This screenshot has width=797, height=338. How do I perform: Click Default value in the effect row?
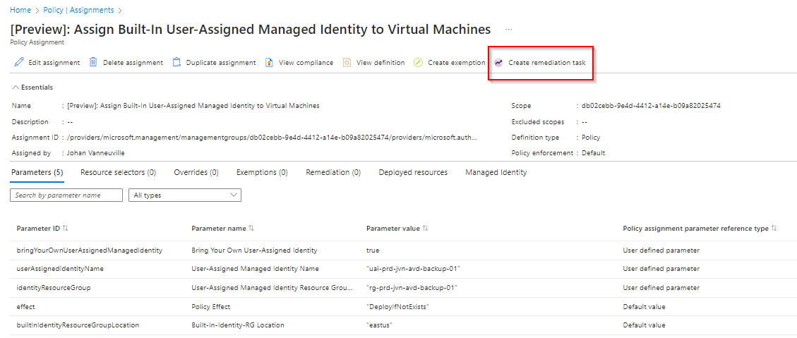pyautogui.click(x=644, y=306)
